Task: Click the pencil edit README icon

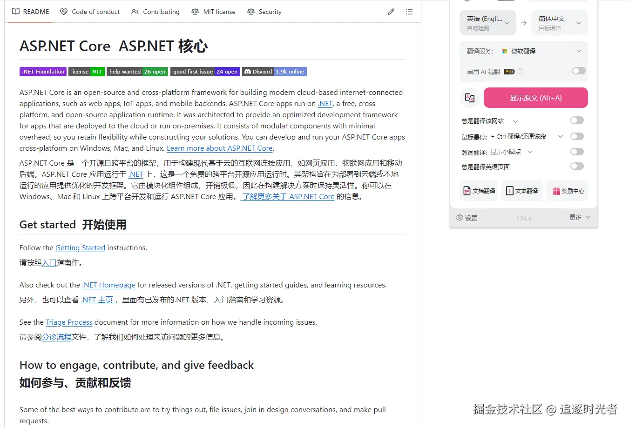Action: click(x=391, y=12)
